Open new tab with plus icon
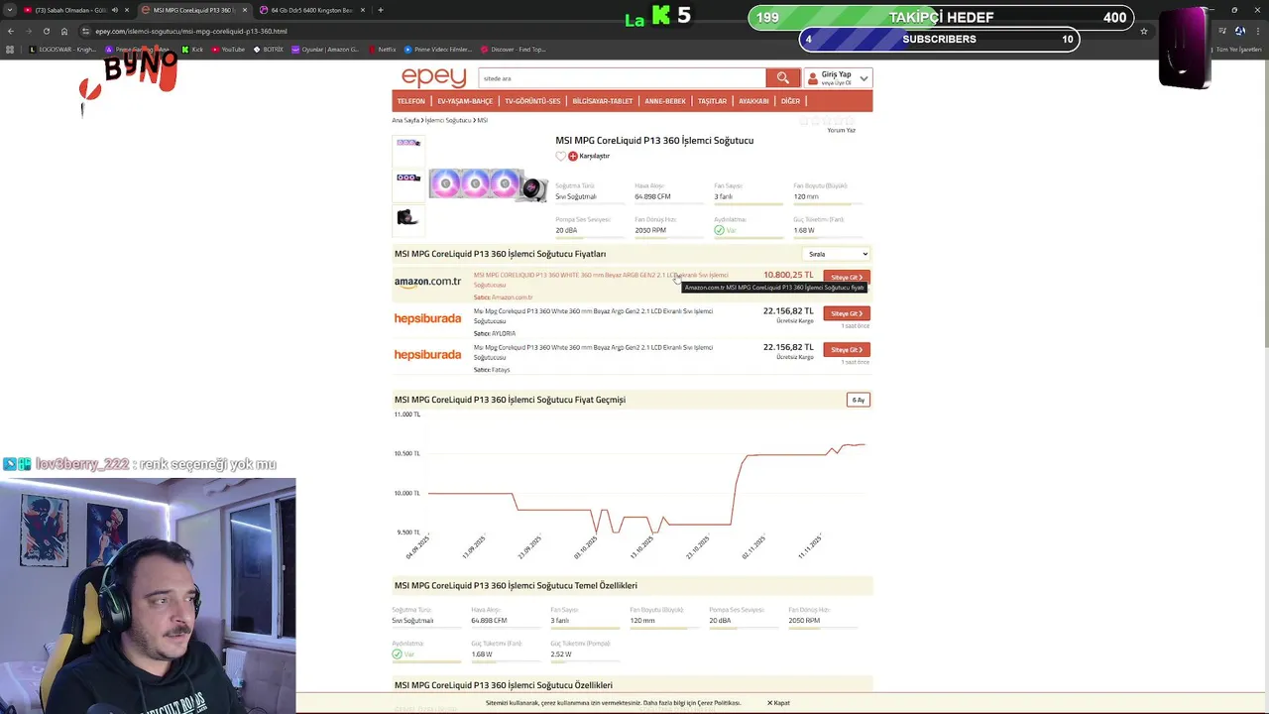 [x=381, y=10]
